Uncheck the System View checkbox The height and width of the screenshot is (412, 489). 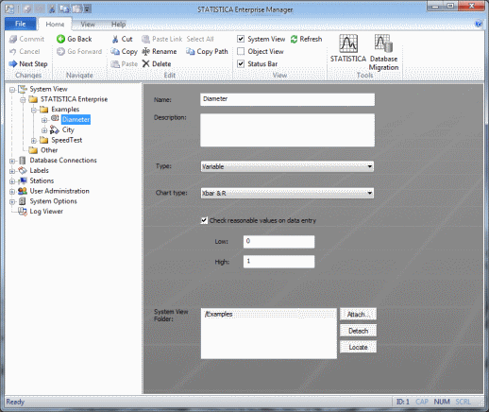pyautogui.click(x=241, y=39)
